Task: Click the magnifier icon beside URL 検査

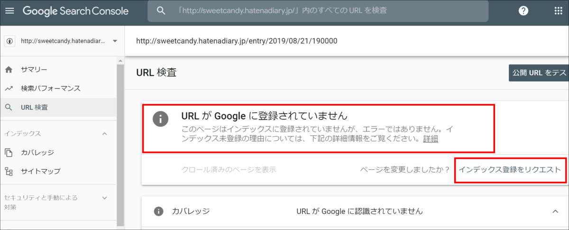Action: click(9, 107)
